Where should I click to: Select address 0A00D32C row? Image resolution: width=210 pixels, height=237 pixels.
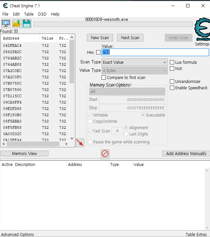pos(35,134)
